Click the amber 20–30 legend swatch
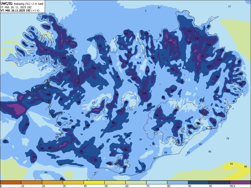This screenshot has height=188, width=251. tap(52, 182)
